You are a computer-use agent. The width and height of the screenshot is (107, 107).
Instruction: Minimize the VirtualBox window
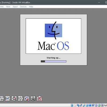[x=99, y=2]
